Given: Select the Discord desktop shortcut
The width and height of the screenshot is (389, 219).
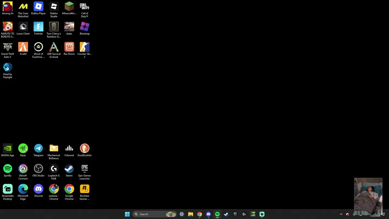Looking at the screenshot, I should coord(38,191).
